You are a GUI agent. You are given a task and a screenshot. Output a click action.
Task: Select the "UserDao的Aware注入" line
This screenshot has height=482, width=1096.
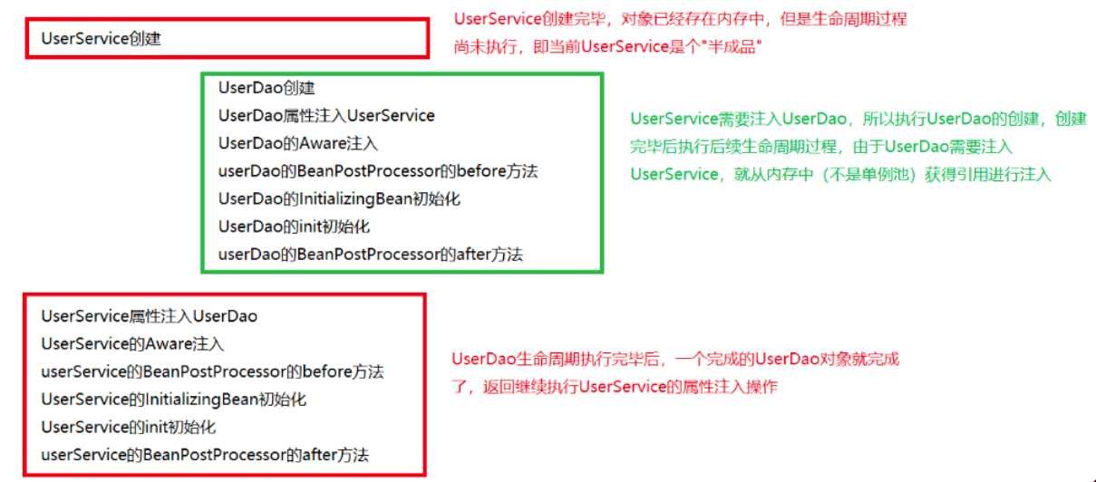pos(298,143)
